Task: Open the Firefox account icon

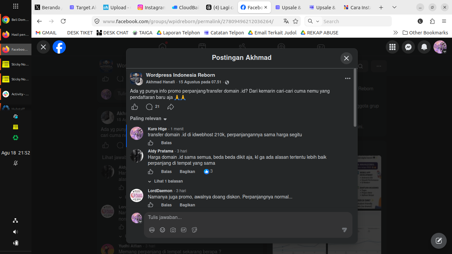Action: [x=420, y=21]
